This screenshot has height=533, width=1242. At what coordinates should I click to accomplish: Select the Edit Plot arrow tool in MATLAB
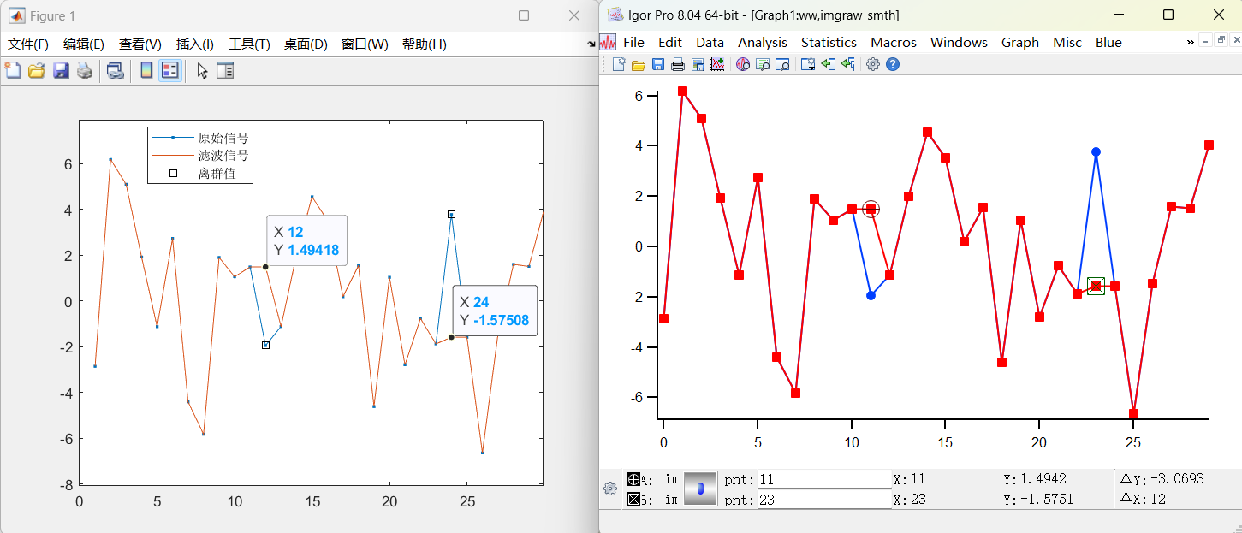coord(202,71)
